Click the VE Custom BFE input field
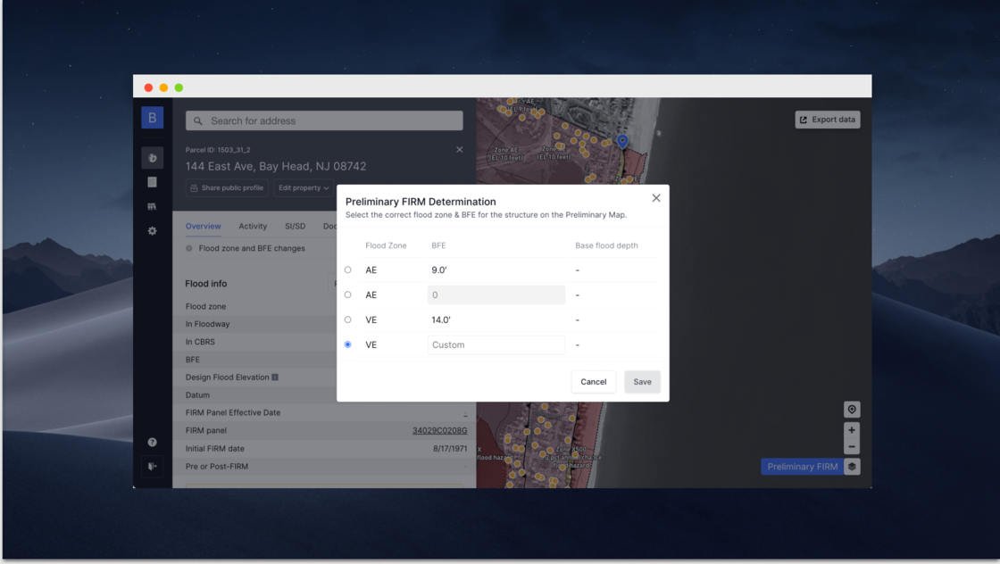This screenshot has width=1000, height=564. (x=496, y=344)
